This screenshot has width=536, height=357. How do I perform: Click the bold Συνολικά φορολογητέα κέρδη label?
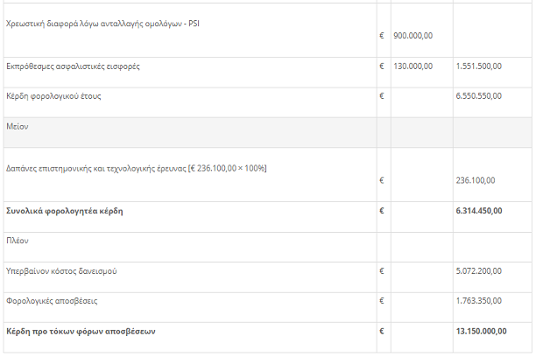pos(65,211)
